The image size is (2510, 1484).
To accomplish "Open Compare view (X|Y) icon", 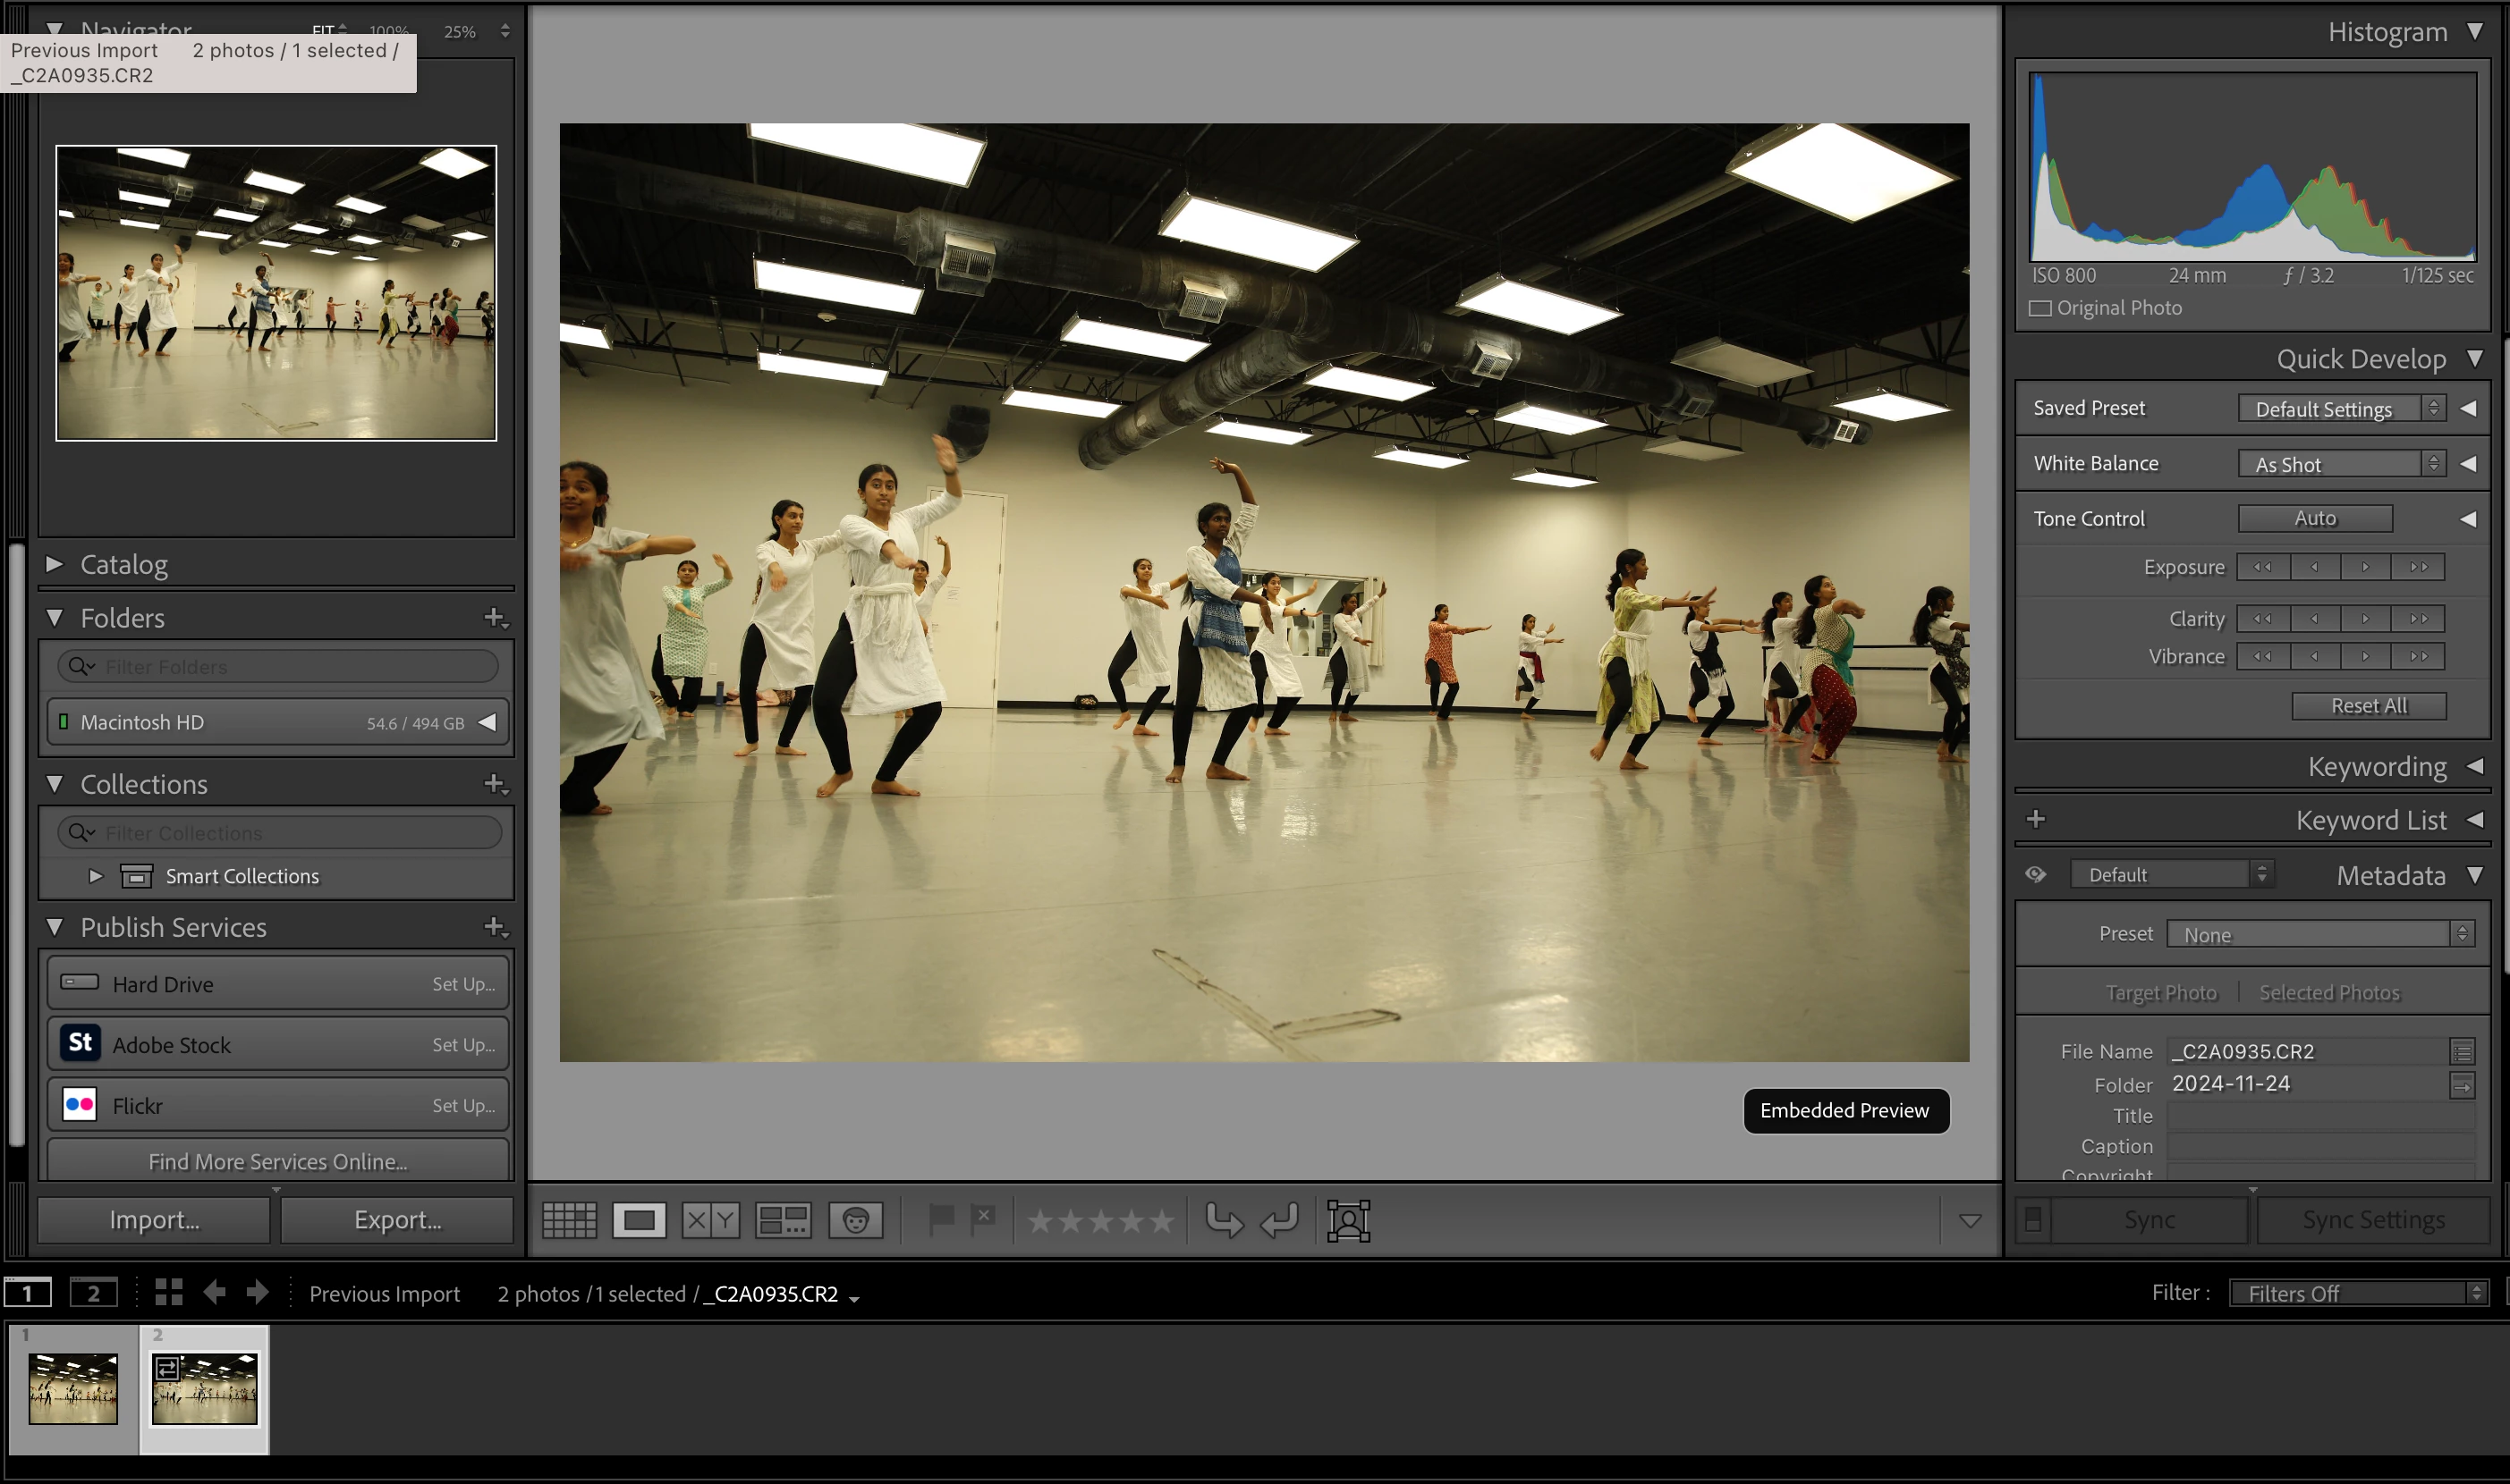I will click(710, 1220).
